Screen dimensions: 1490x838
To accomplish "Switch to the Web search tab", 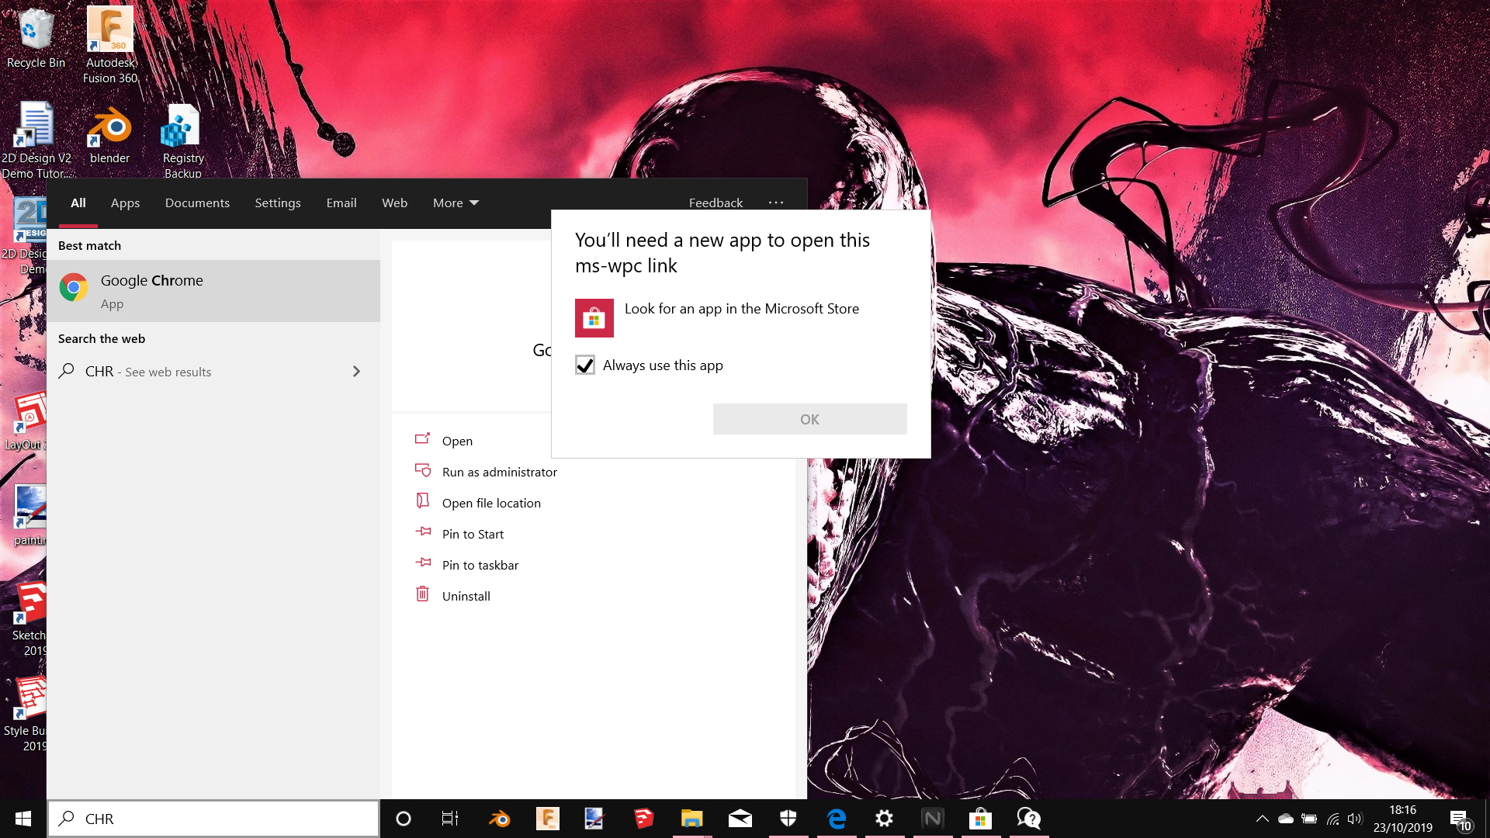I will point(394,203).
